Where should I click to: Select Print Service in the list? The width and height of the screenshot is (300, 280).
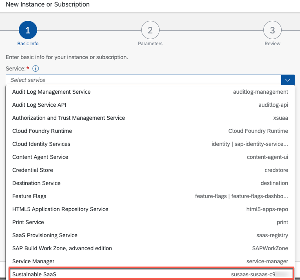pyautogui.click(x=150, y=222)
